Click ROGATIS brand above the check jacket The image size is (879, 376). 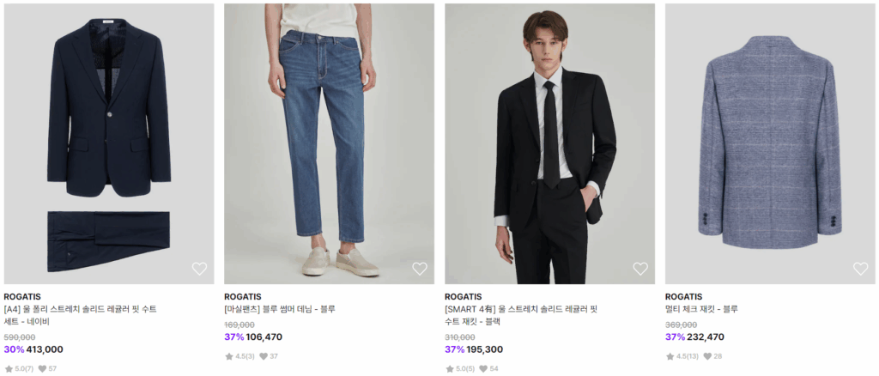pos(683,297)
